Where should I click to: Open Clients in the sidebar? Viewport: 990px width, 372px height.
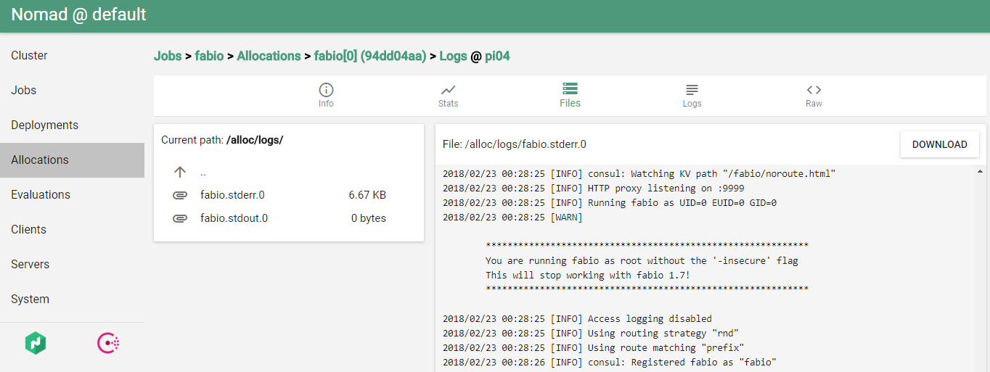click(x=72, y=230)
